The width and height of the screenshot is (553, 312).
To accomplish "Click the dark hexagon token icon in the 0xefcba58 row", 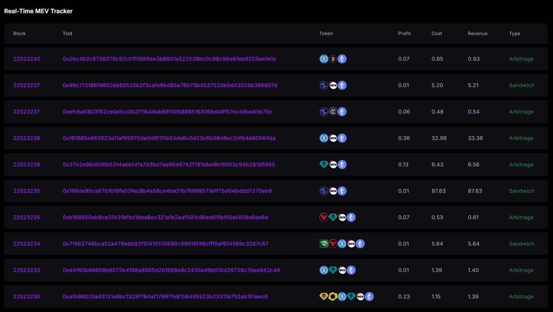I will tap(333, 112).
